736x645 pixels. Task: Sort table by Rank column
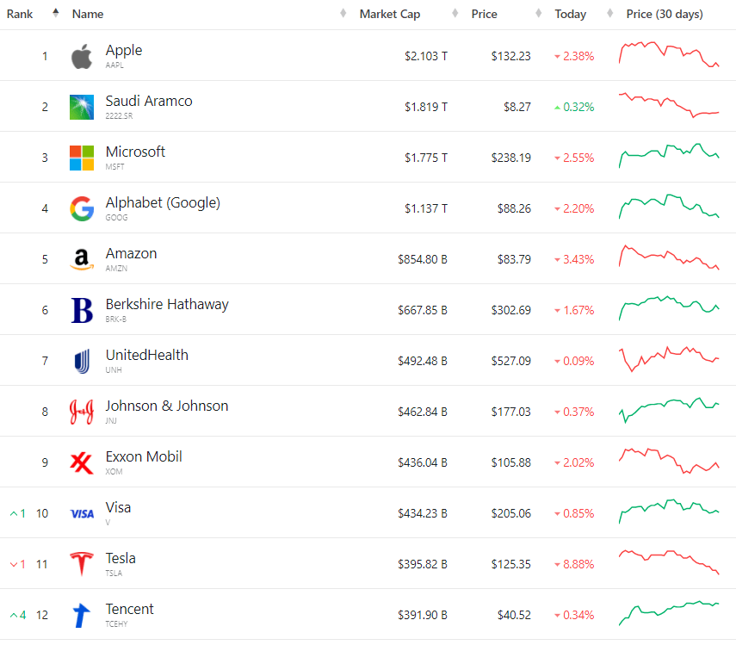(20, 14)
